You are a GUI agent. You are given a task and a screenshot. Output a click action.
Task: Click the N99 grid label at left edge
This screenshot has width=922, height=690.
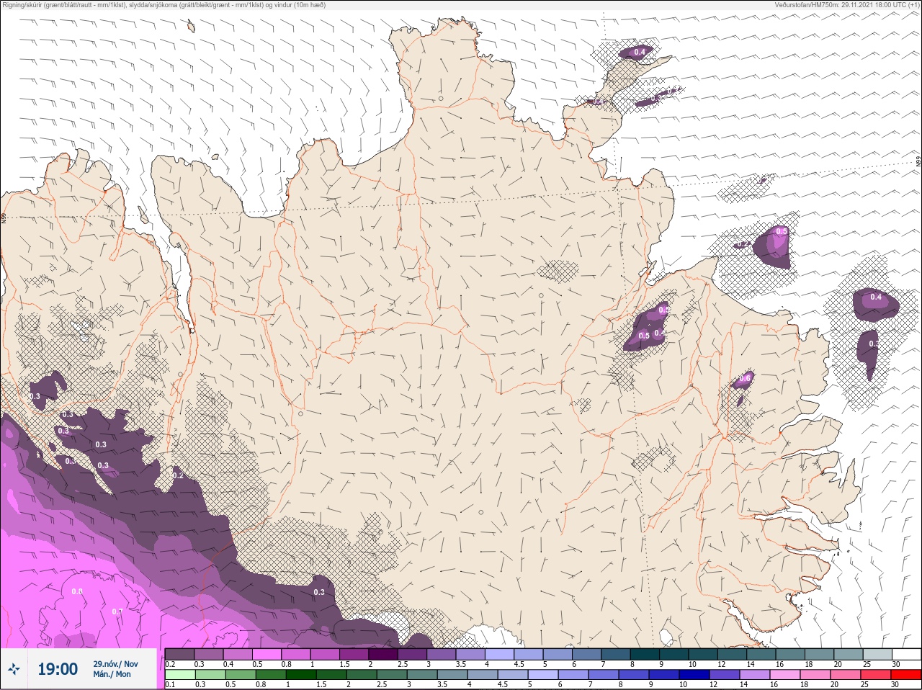[4, 218]
